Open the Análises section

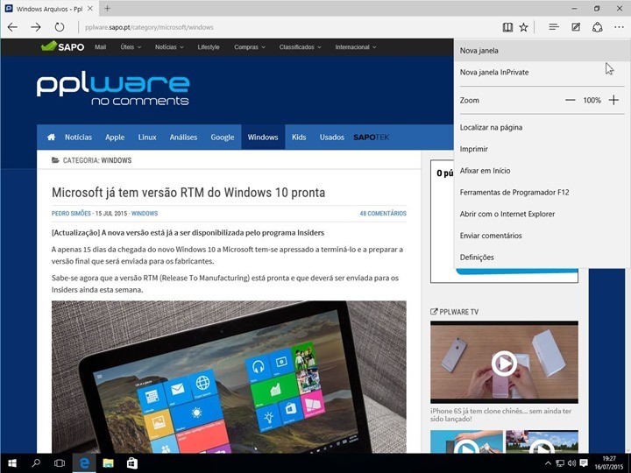pyautogui.click(x=183, y=138)
